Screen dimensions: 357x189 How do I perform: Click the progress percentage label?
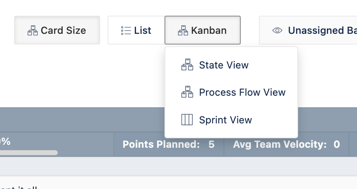pyautogui.click(x=5, y=142)
